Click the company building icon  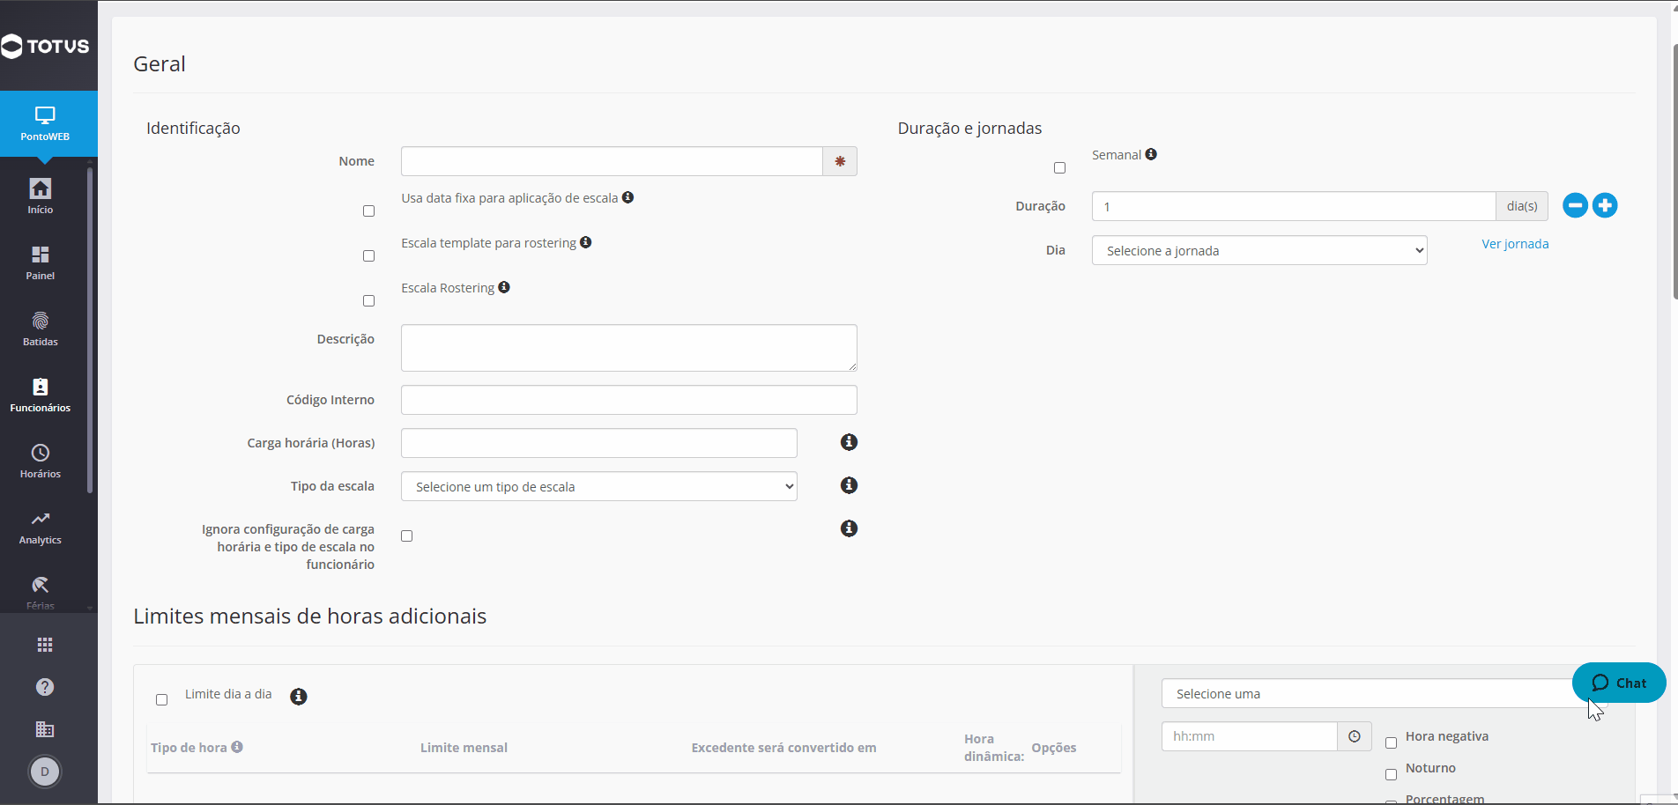pos(45,729)
